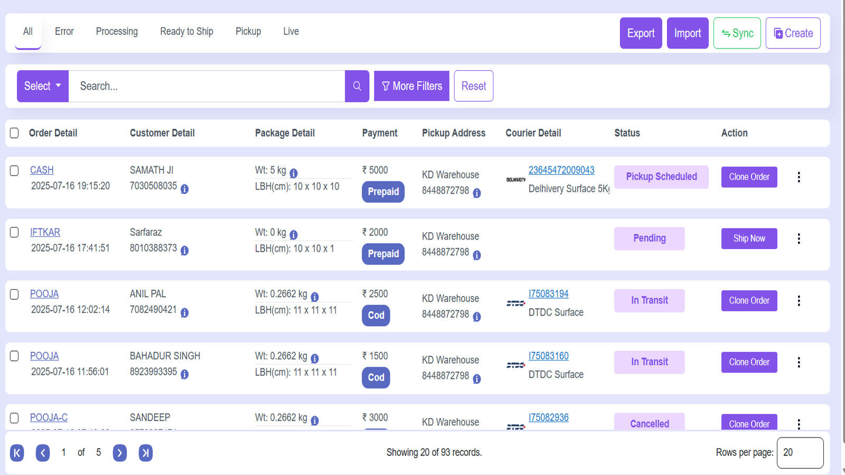Open tracking number I75083194
845x475 pixels.
pyautogui.click(x=549, y=294)
